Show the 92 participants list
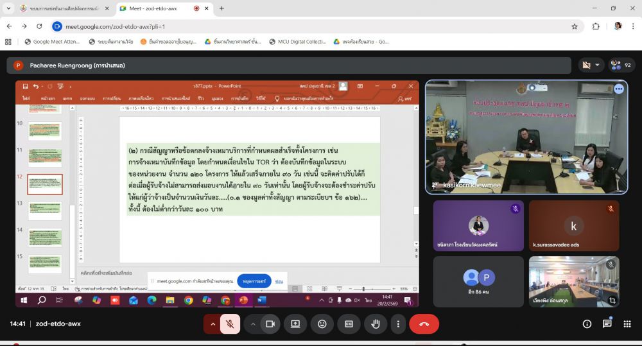This screenshot has width=642, height=346. click(621, 65)
